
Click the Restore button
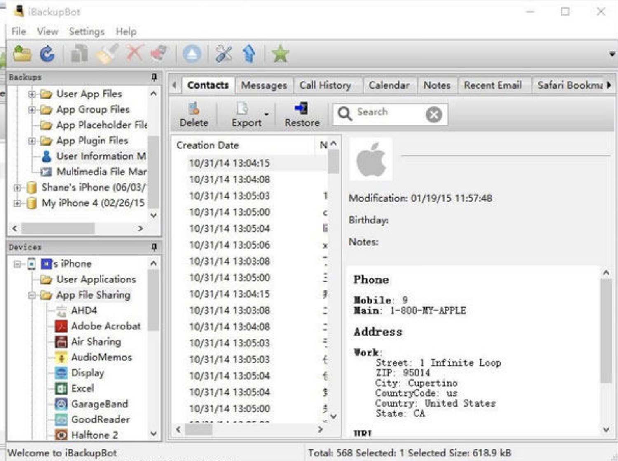coord(302,115)
